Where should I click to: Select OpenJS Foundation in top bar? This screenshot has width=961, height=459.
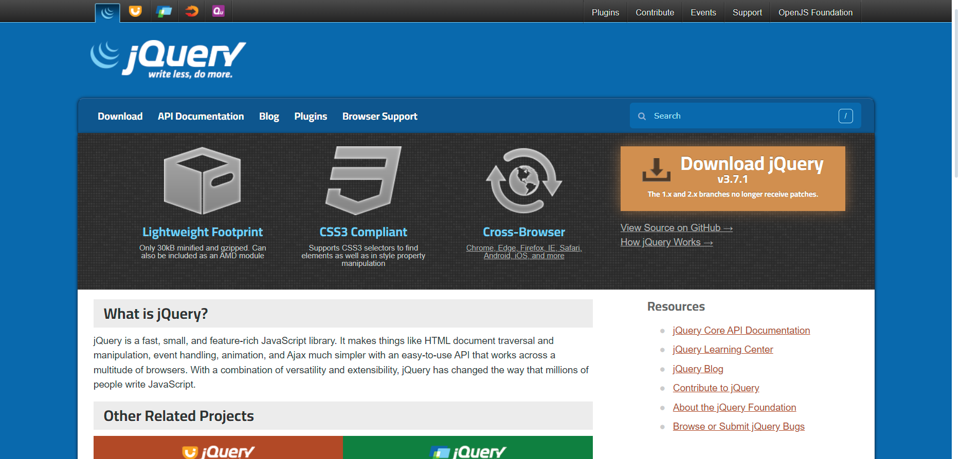pyautogui.click(x=815, y=12)
